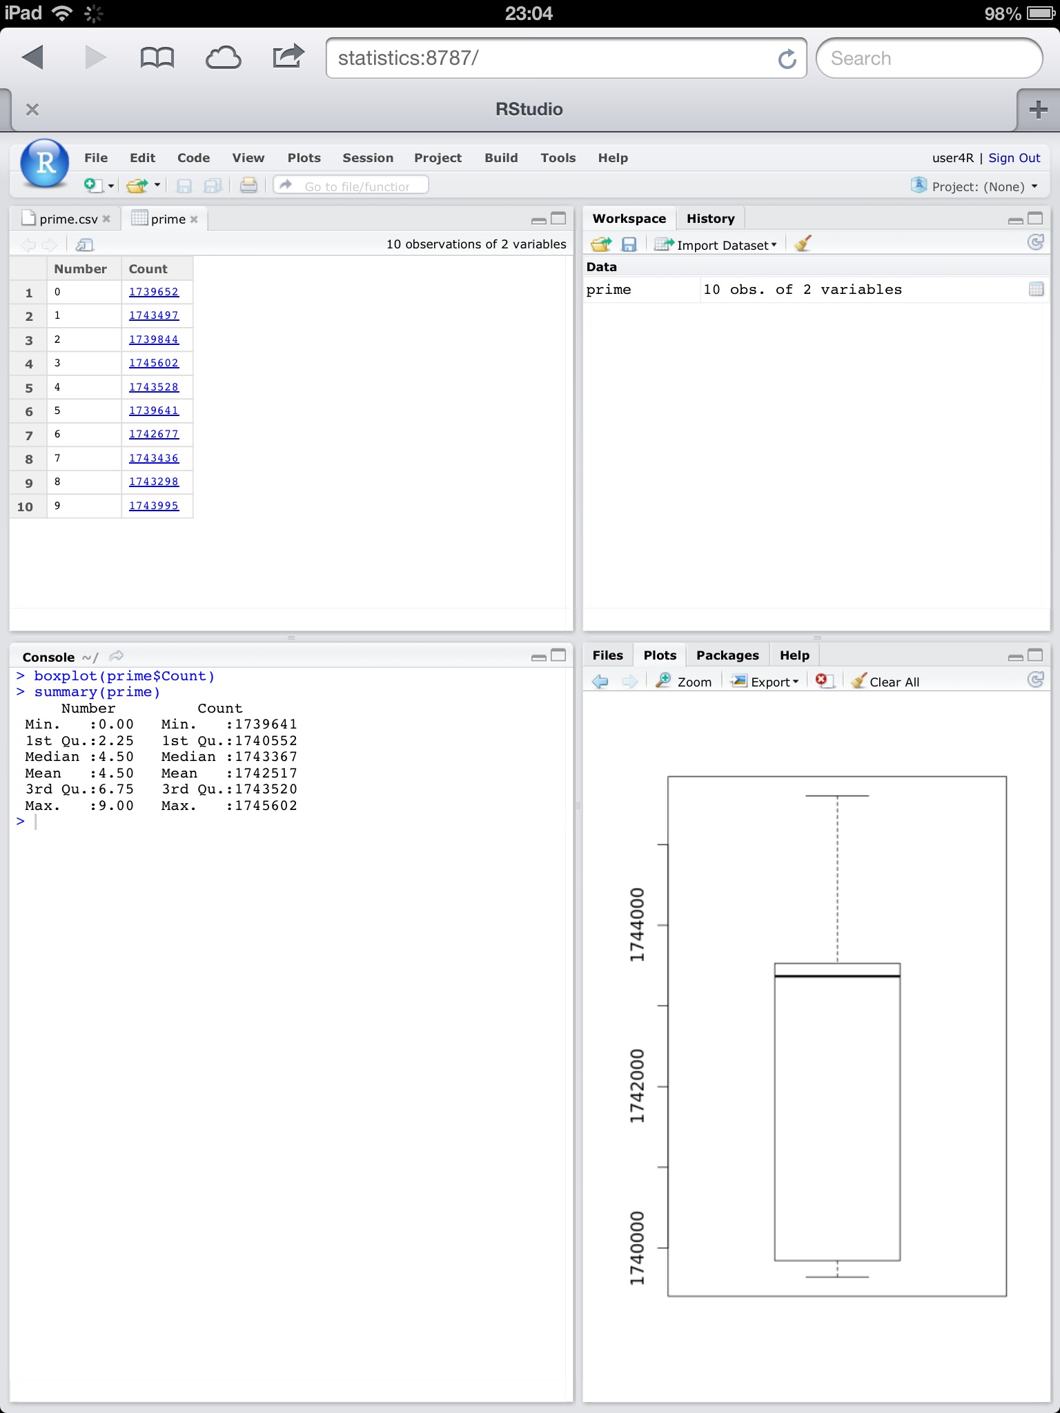Click the open file folder icon
Image resolution: width=1060 pixels, height=1413 pixels.
pos(137,185)
